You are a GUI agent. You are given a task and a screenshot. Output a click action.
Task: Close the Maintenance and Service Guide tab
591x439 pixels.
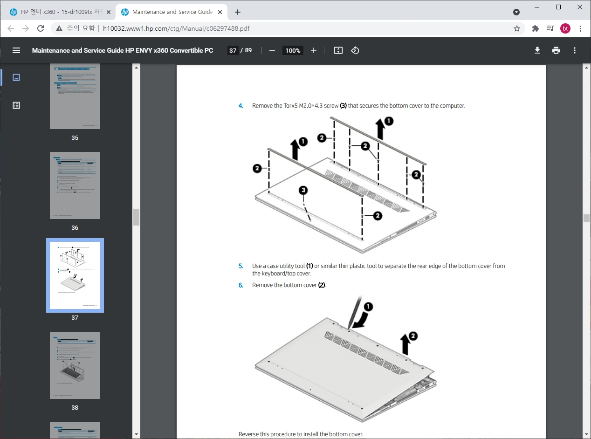coord(220,12)
